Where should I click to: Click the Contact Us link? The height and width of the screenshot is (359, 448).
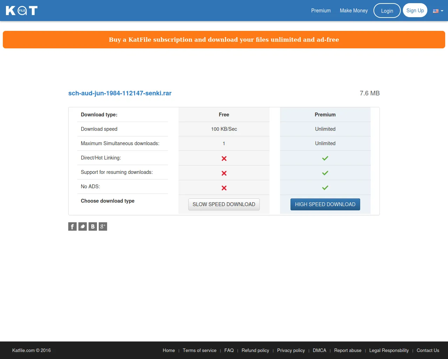pyautogui.click(x=428, y=350)
